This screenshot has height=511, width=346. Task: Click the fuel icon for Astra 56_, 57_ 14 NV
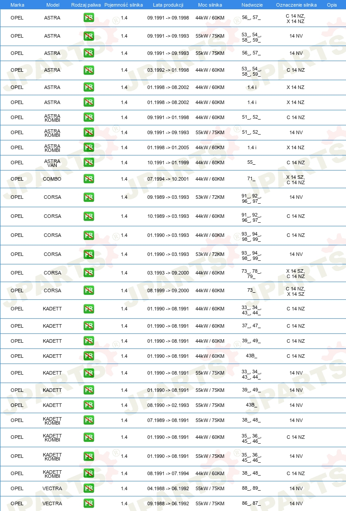click(x=88, y=53)
